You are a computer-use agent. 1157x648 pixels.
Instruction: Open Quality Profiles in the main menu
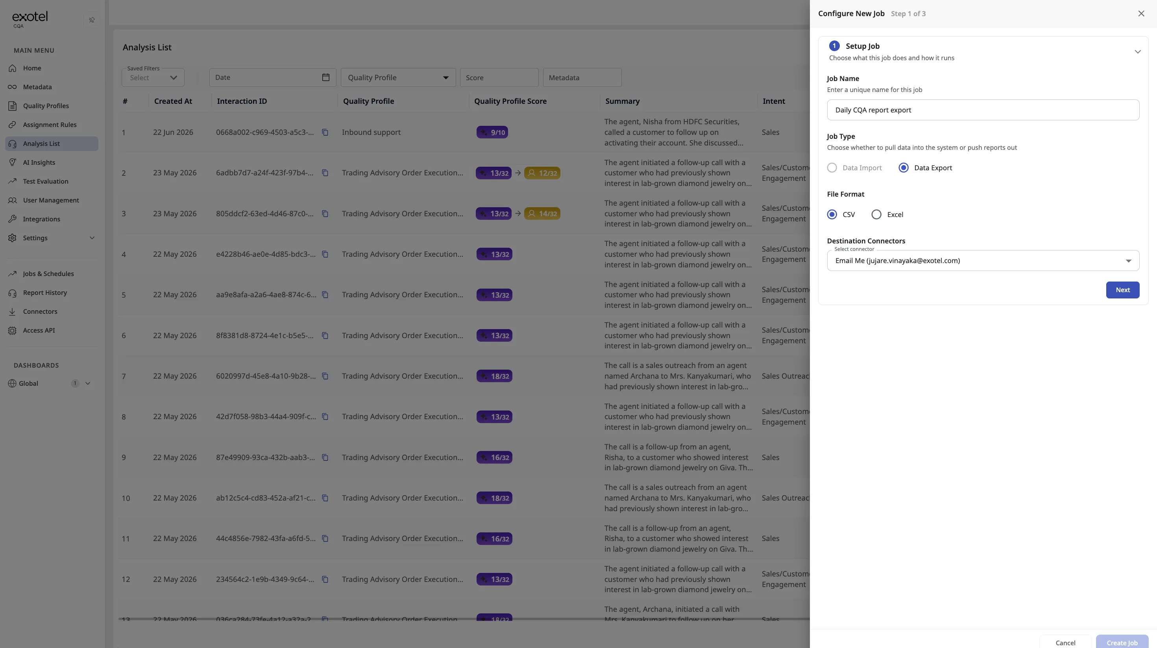52,106
